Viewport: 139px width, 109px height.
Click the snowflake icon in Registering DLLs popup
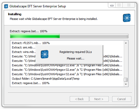pos(44,54)
